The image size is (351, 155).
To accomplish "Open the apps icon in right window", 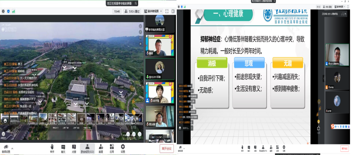I will [278, 148].
